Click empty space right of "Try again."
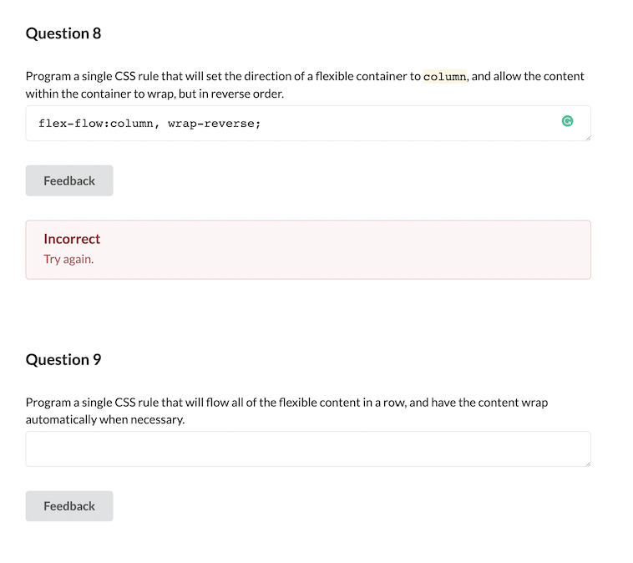This screenshot has height=563, width=633. tap(334, 259)
